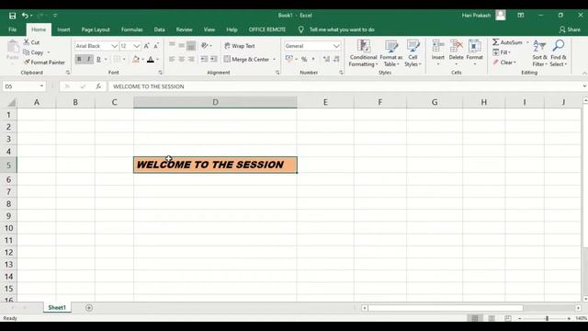Open the text Orientation options
The height and width of the screenshot is (331, 588).
(206, 45)
